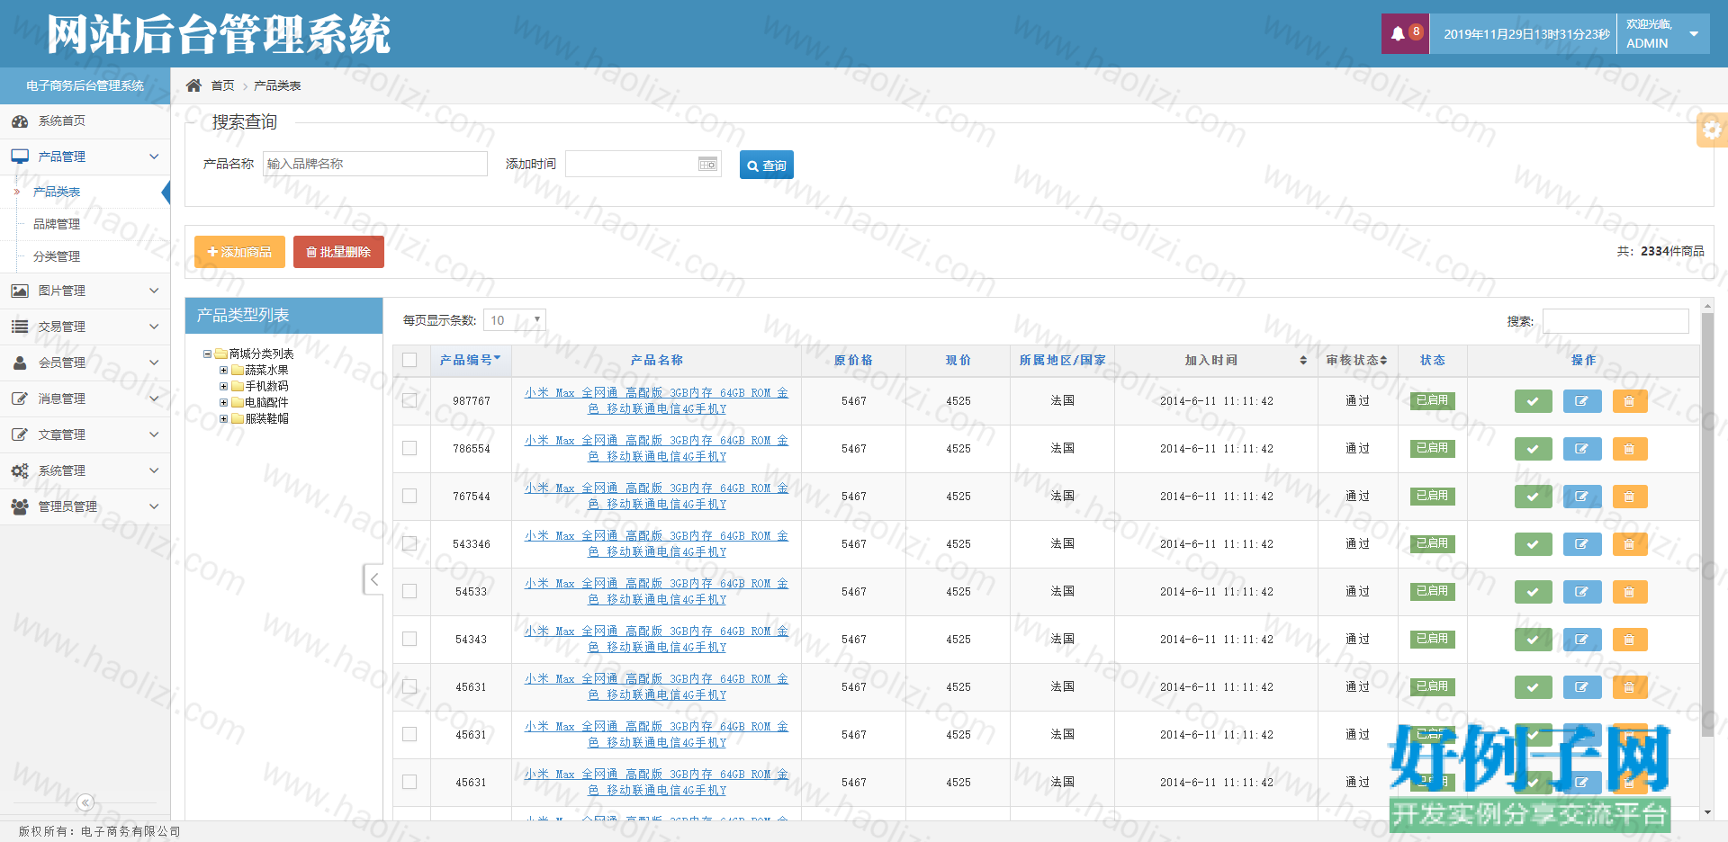
Task: Approve product 54343 with green check
Action: click(1533, 640)
